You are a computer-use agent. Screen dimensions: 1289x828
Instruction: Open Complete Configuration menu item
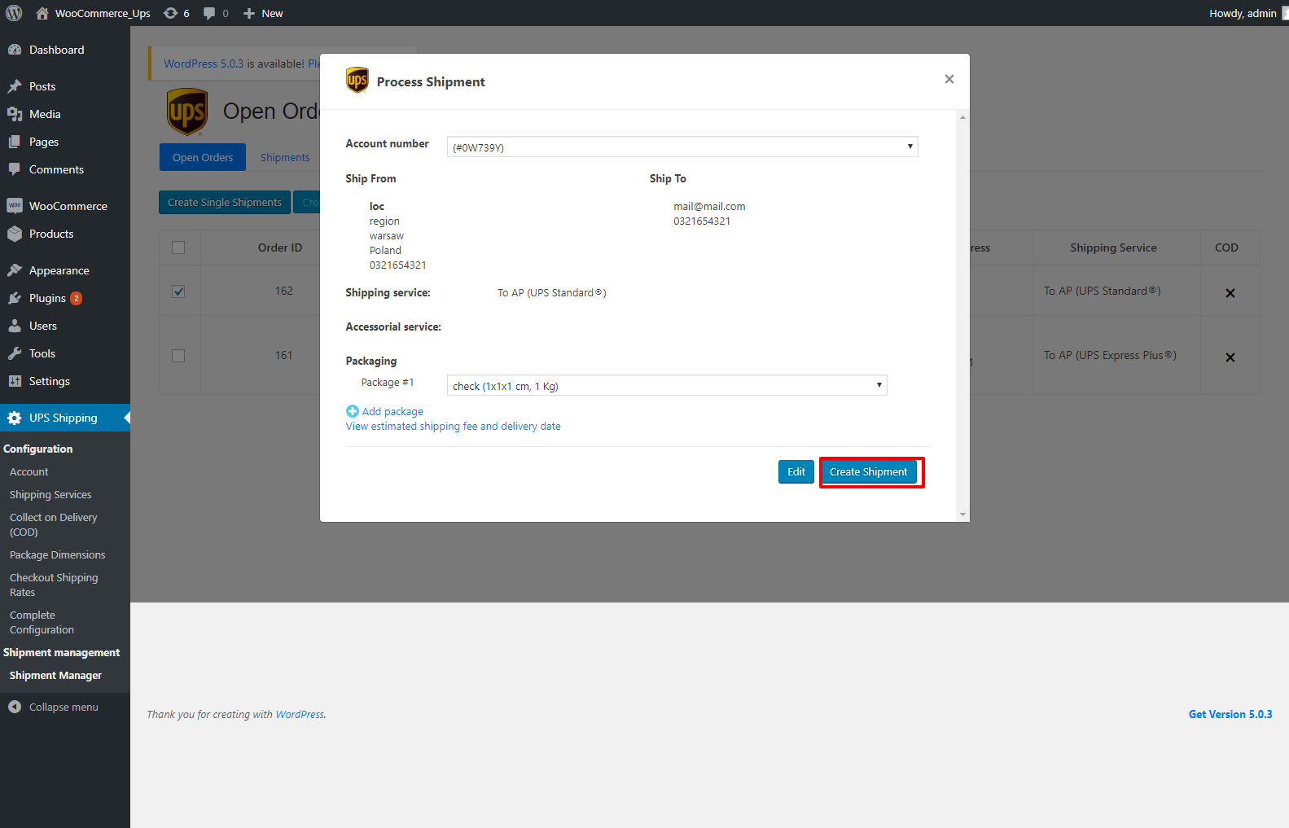click(x=42, y=622)
